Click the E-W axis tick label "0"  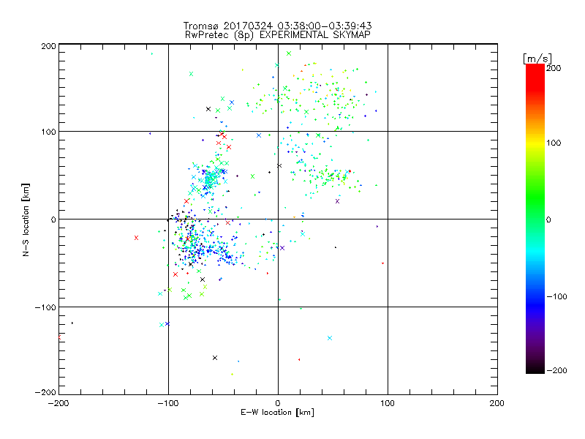[278, 403]
